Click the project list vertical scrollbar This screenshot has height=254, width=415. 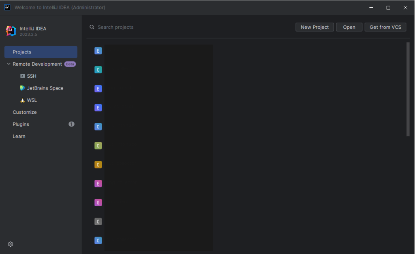click(x=408, y=90)
